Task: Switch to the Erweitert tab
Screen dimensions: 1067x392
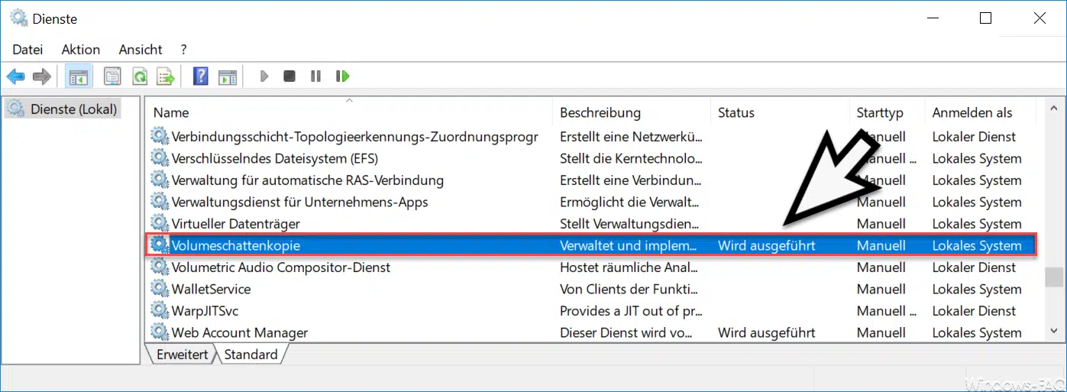Action: 181,355
